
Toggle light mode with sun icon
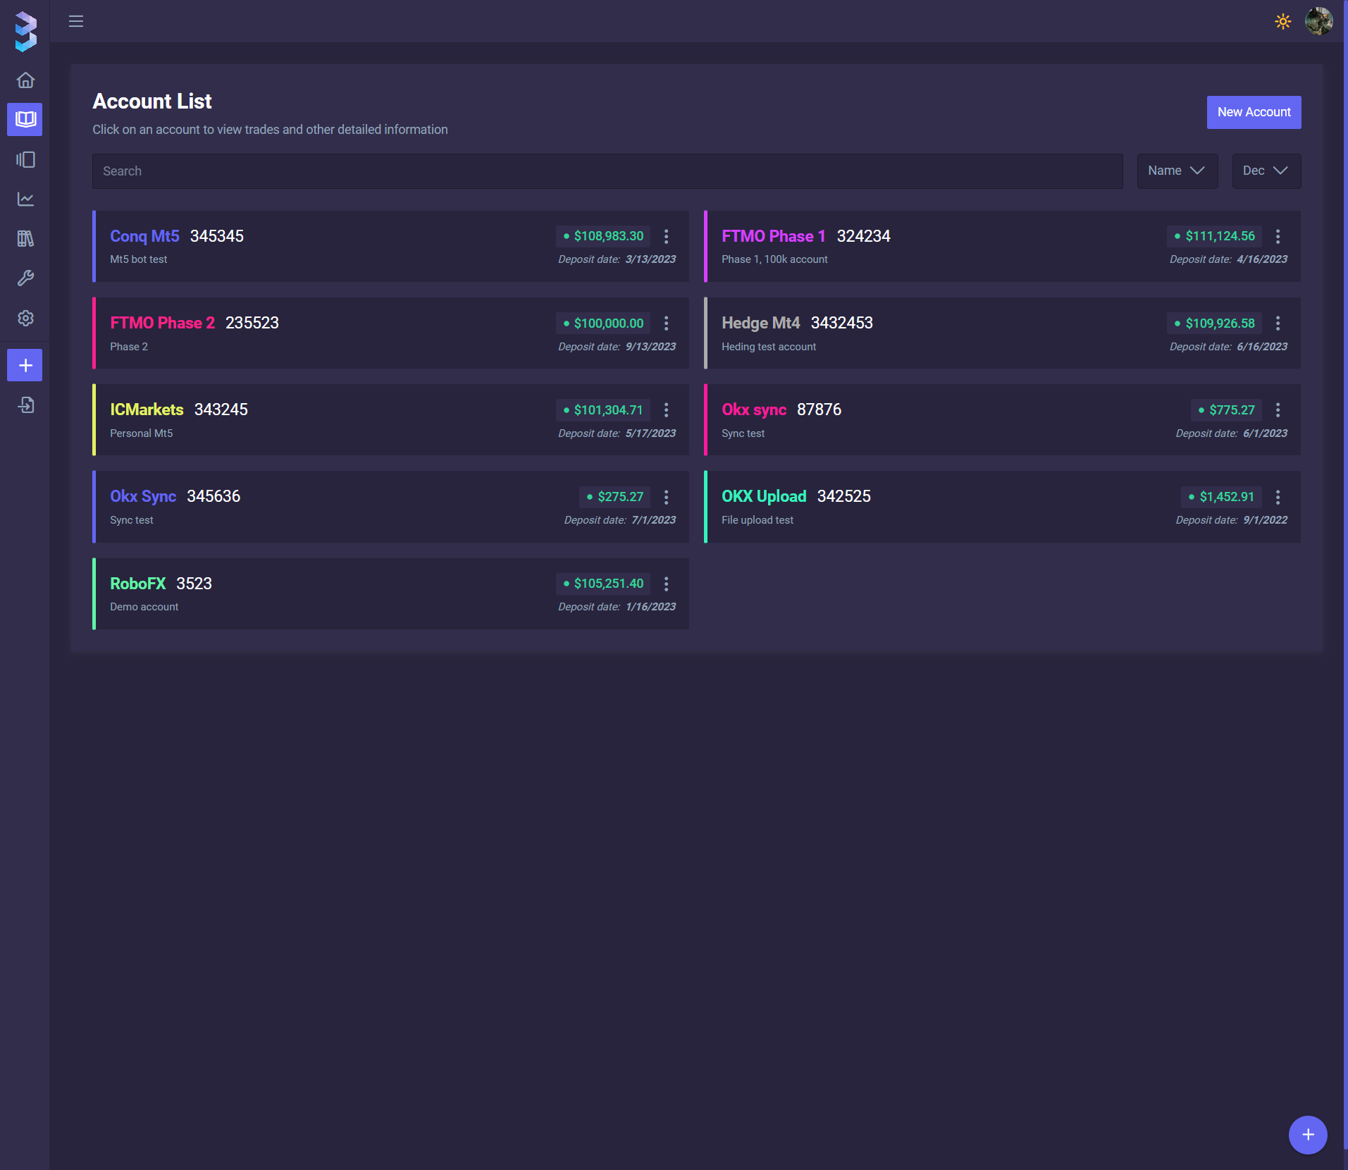tap(1282, 21)
